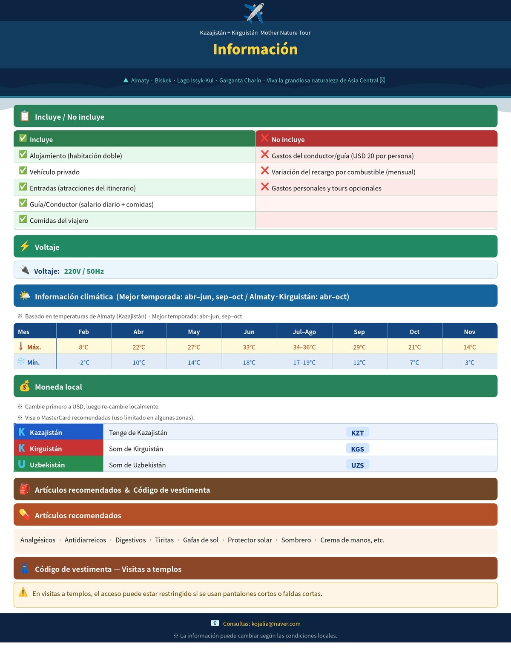Click the thermometer icon in Máx. row

point(21,346)
